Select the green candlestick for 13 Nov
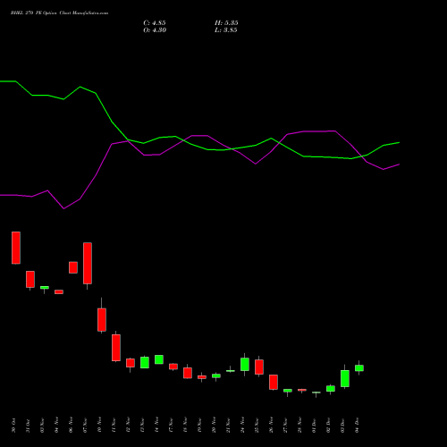This screenshot has width=447, height=447. coord(145,362)
